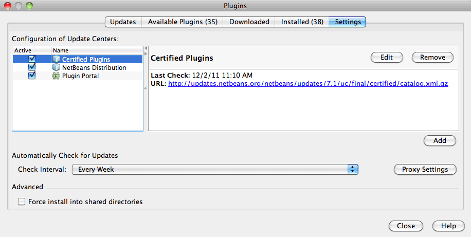The width and height of the screenshot is (471, 237).
Task: Enable Force install into shared directories
Action: [x=22, y=202]
